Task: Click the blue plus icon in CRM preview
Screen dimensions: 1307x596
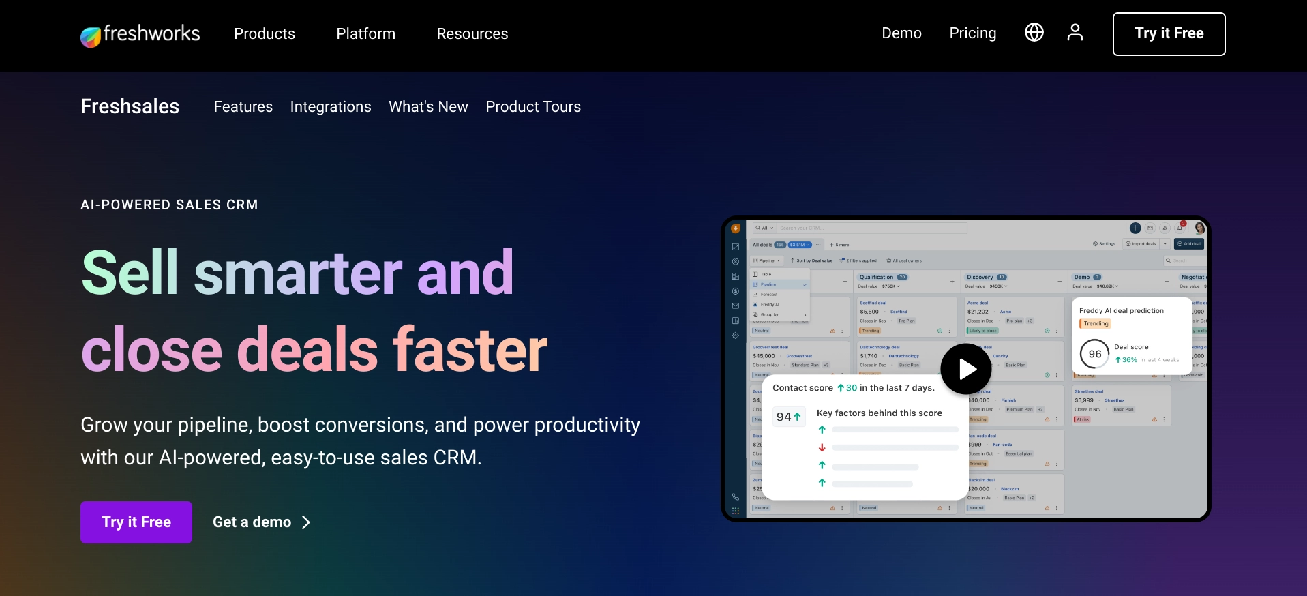Action: tap(1135, 228)
